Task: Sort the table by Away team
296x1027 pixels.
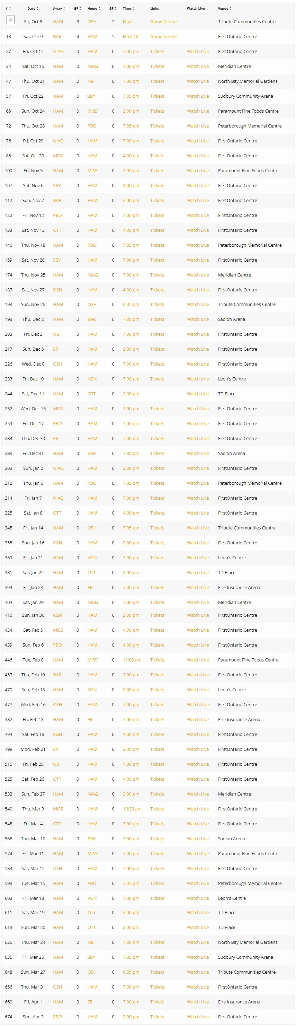Action: tap(59, 8)
